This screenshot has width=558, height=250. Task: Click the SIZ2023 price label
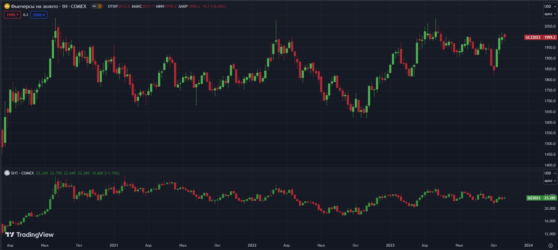533,198
